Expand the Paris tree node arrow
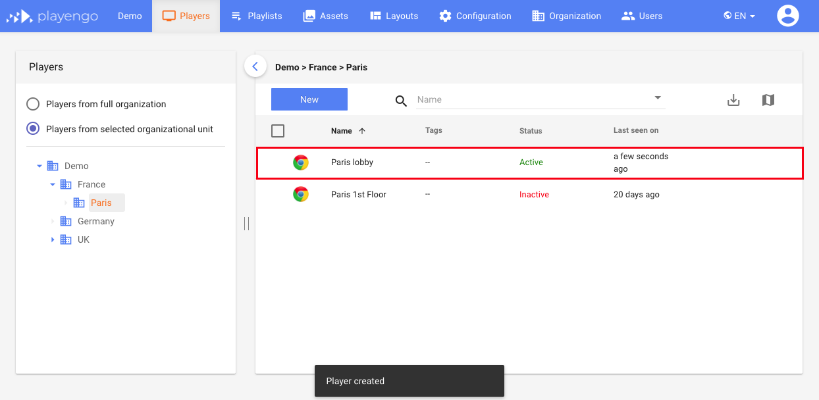This screenshot has width=819, height=400. click(66, 203)
